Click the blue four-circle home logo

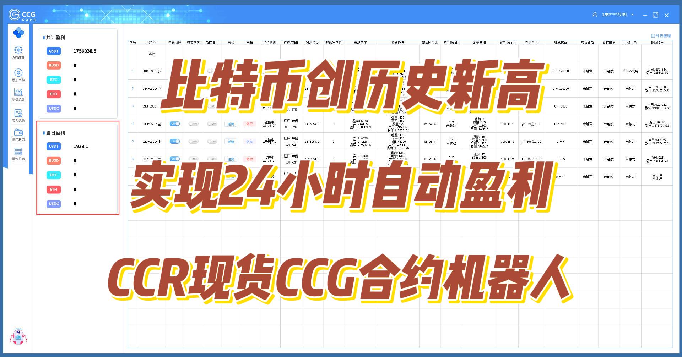click(x=18, y=33)
